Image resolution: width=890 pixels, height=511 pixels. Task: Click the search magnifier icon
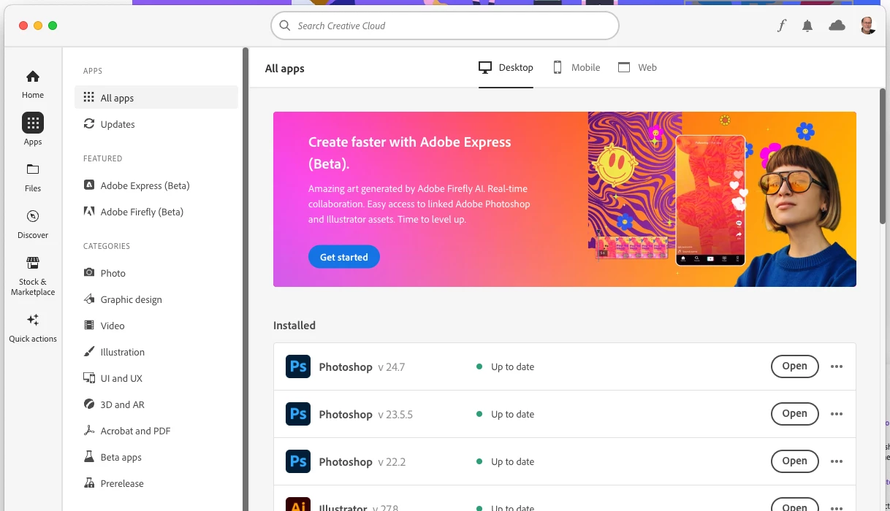point(285,26)
